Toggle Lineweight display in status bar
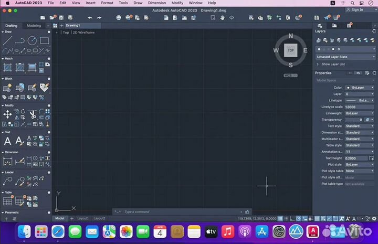The image size is (378, 244). point(311,218)
